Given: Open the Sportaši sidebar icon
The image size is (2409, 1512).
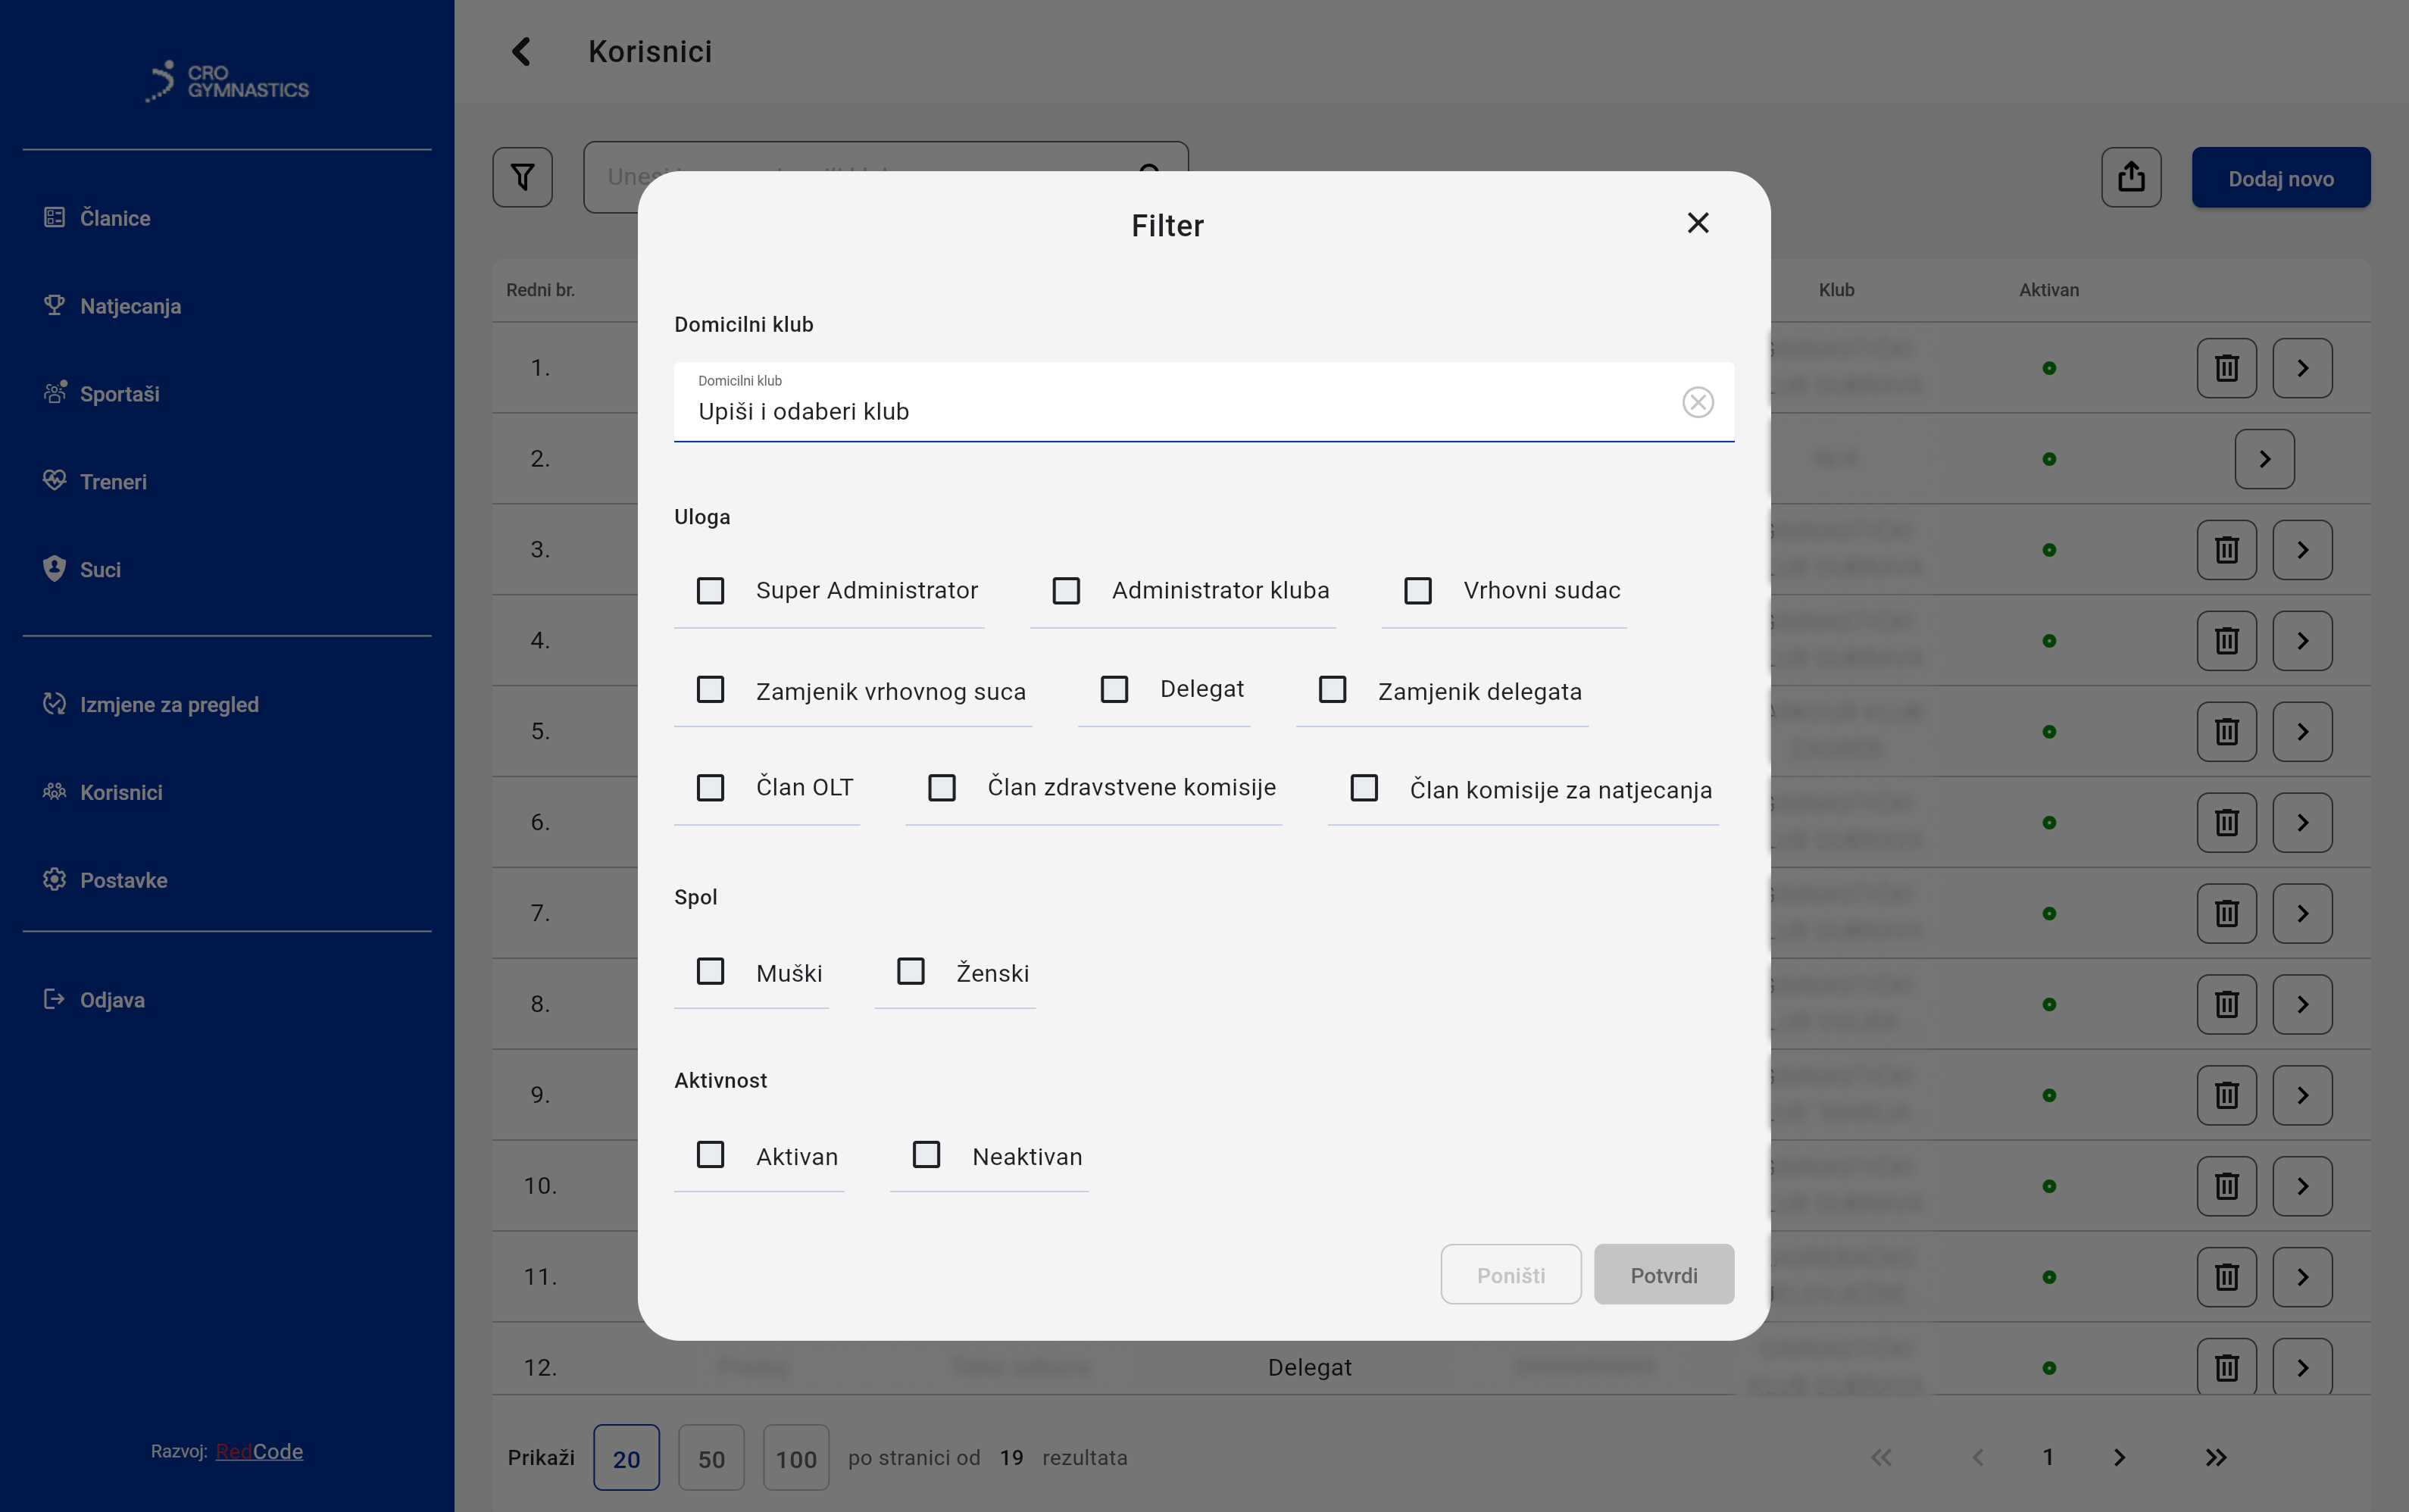Looking at the screenshot, I should [x=55, y=393].
